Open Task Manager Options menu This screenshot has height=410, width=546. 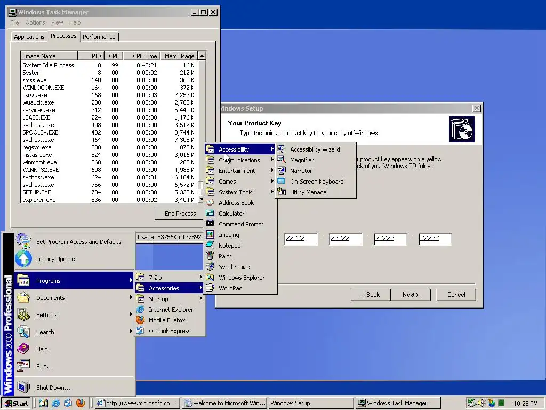point(35,22)
